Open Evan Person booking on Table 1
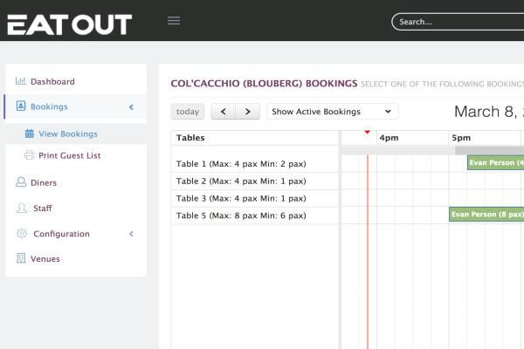Screen dimensions: 524x349 (x=495, y=162)
